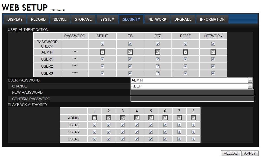
Task: Click the R/OFF column header
Action: pos(185,36)
